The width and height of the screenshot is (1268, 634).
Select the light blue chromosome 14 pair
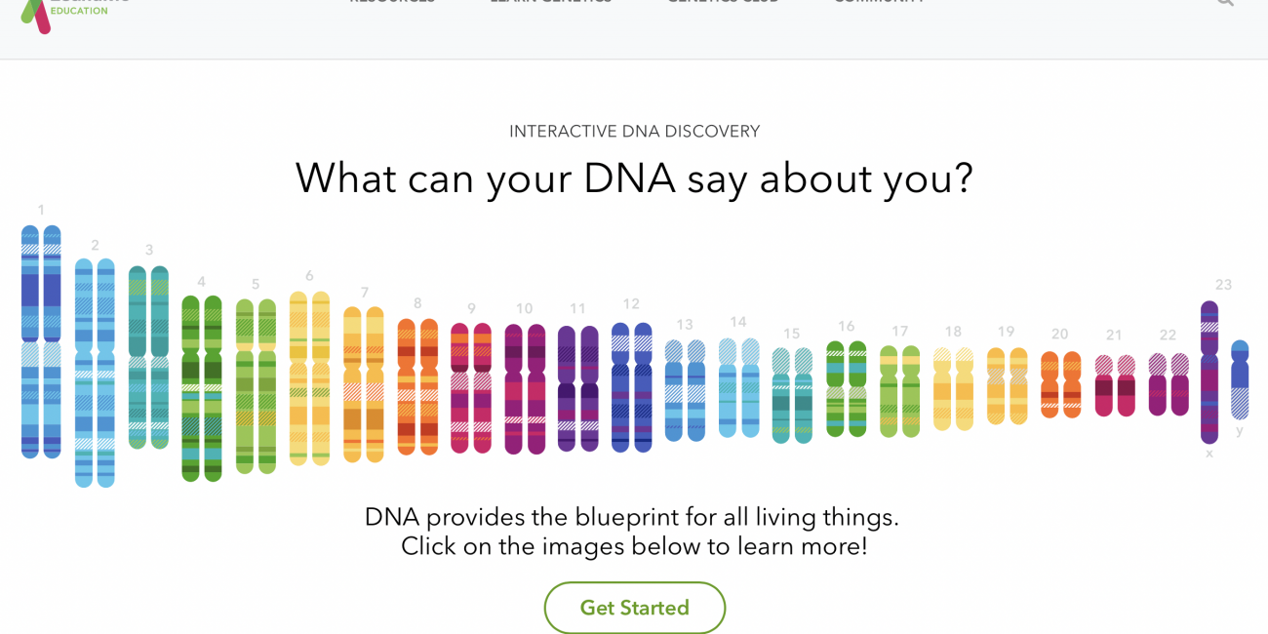(x=739, y=387)
